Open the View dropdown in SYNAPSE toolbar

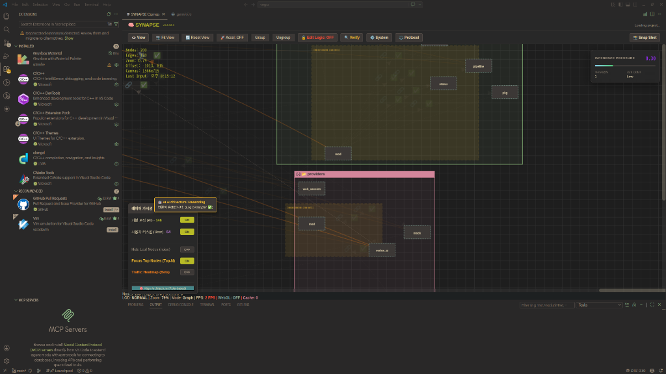[139, 37]
